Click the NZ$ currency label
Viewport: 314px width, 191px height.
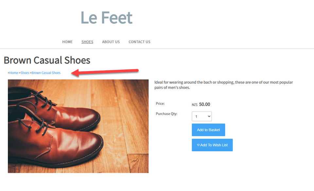click(195, 105)
